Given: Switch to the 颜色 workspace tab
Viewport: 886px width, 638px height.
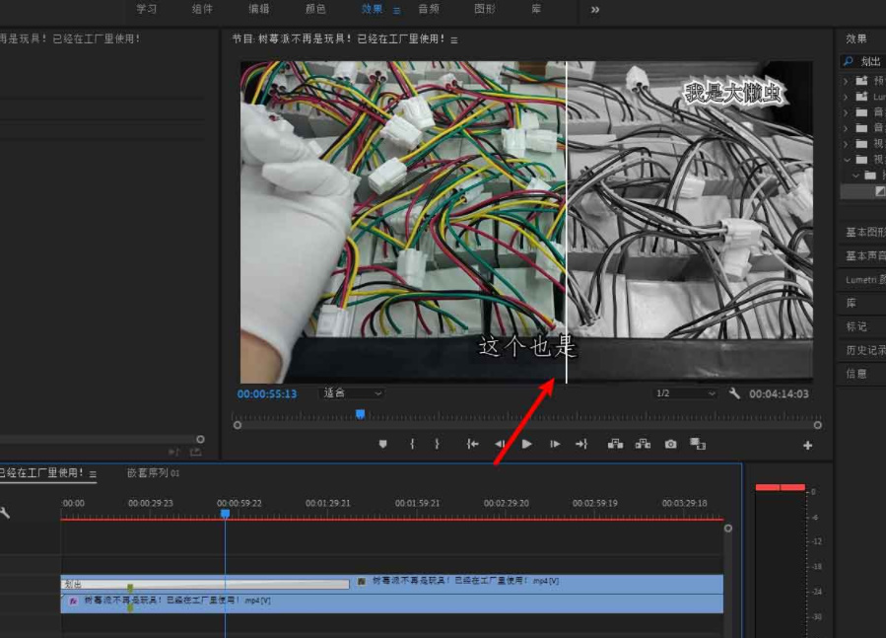Looking at the screenshot, I should coord(315,9).
